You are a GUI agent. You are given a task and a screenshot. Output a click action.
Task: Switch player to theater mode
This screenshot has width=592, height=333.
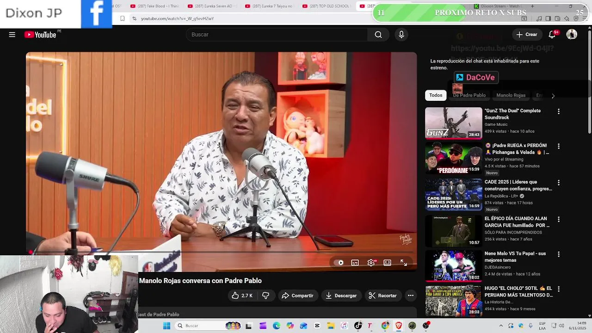point(387,263)
